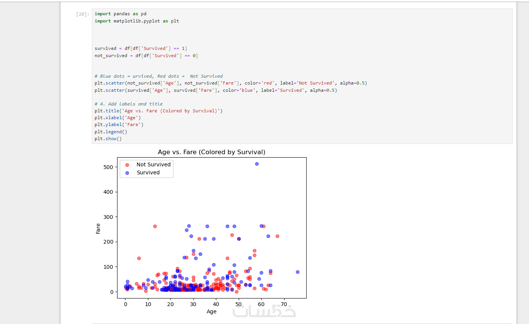The height and width of the screenshot is (324, 529).
Task: Click the plot title 'Age vs. Fare'
Action: click(x=212, y=152)
